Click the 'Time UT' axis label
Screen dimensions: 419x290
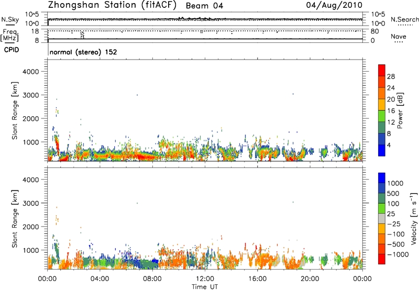click(x=205, y=287)
